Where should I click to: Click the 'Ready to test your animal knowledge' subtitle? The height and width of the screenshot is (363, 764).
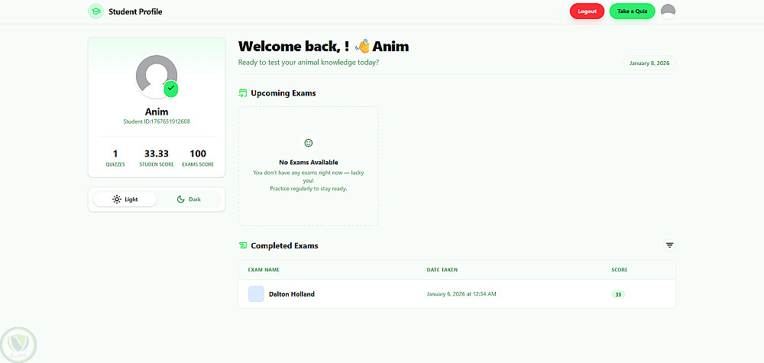pyautogui.click(x=309, y=63)
